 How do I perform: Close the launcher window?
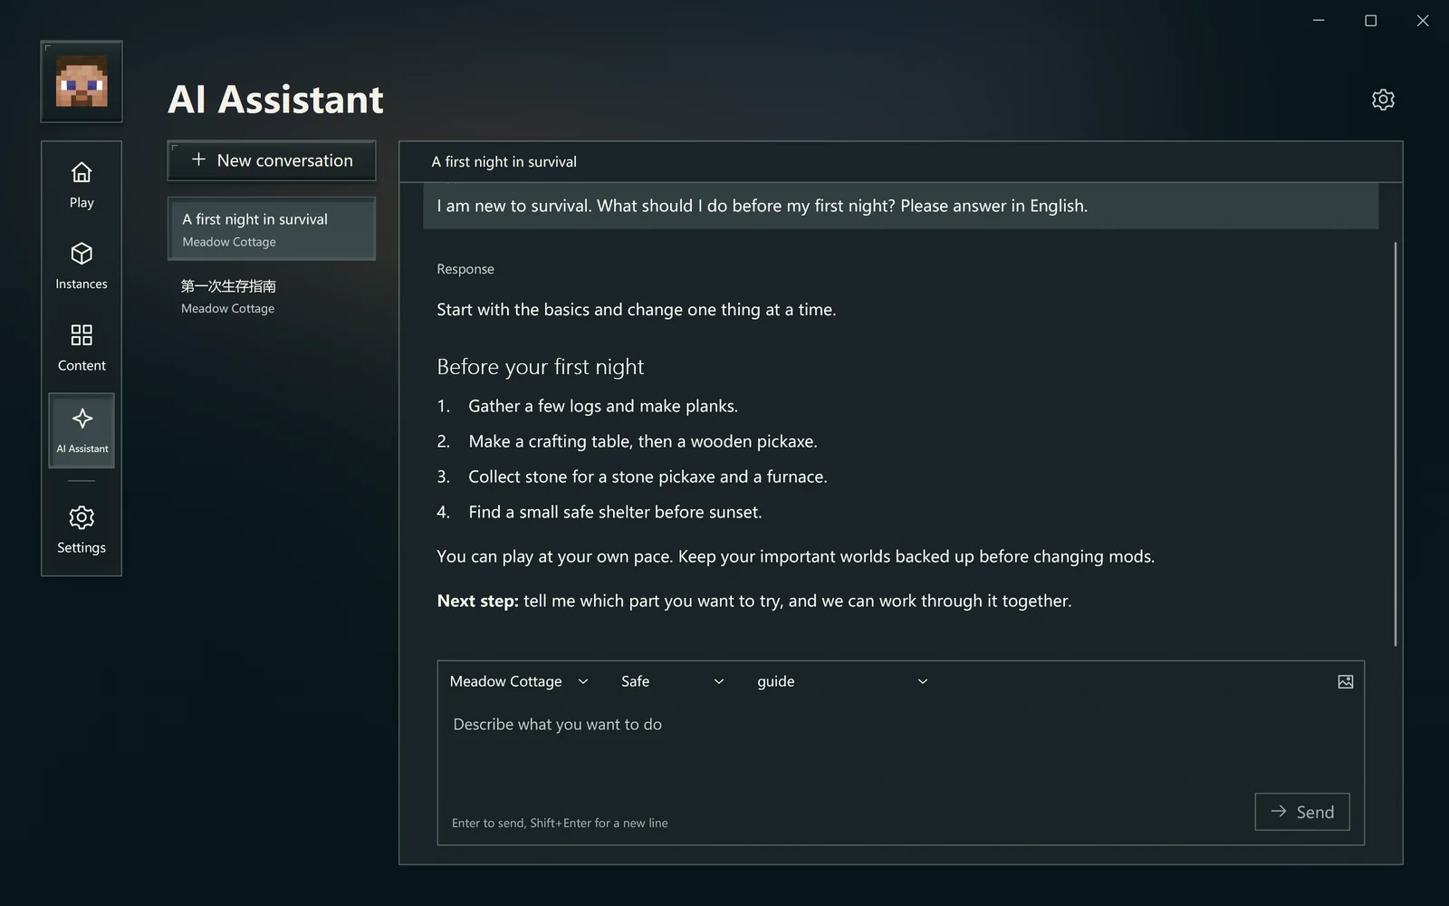click(x=1423, y=20)
